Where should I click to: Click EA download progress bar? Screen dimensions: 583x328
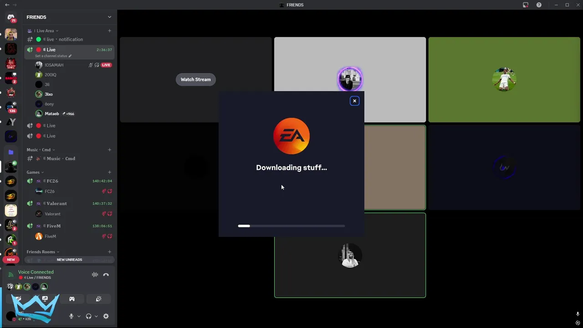click(x=291, y=226)
